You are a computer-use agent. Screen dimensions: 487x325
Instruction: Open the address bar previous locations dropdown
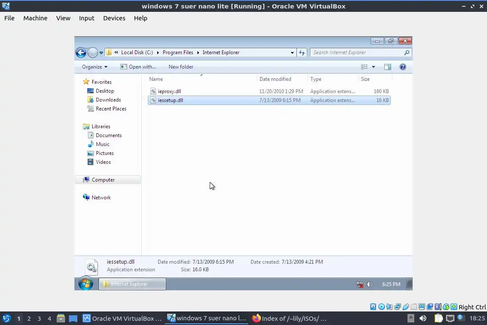[x=292, y=52]
